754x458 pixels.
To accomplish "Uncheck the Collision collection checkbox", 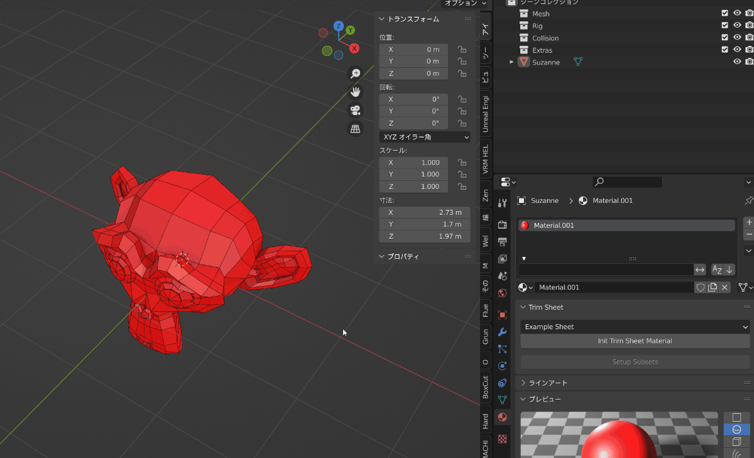I will (724, 38).
